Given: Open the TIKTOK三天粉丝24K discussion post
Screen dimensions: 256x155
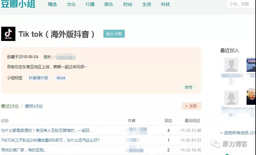Looking at the screenshot, I should pyautogui.click(x=50, y=140).
